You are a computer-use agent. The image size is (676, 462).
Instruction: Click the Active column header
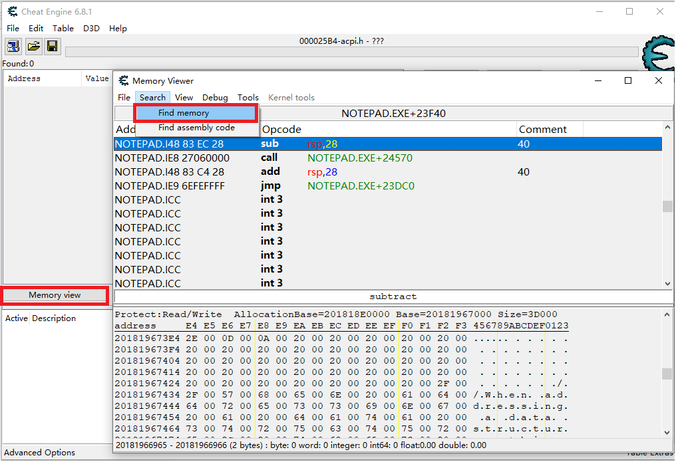point(17,318)
